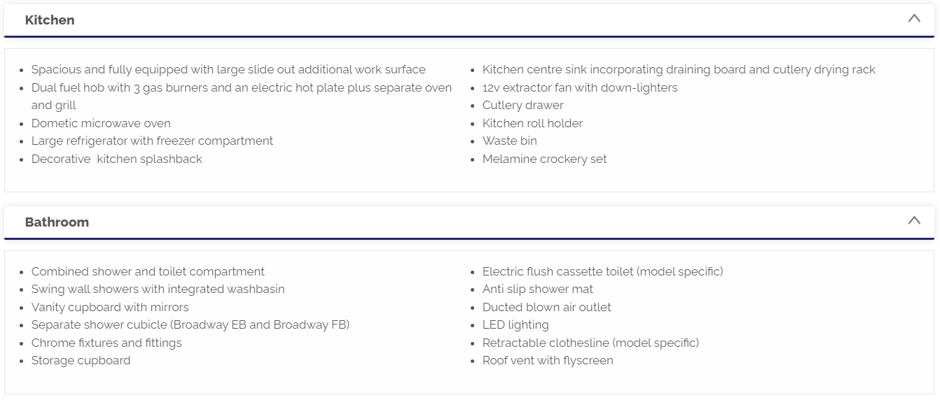Click the Kitchen roll holder entry
Image resolution: width=940 pixels, height=400 pixels.
click(532, 123)
